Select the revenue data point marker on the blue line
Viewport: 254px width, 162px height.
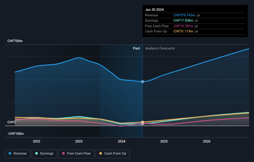point(143,82)
